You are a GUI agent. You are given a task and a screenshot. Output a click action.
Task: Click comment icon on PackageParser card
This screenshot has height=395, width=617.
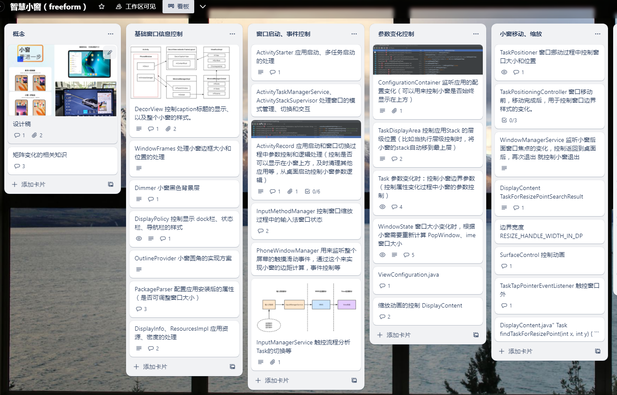[x=138, y=309]
